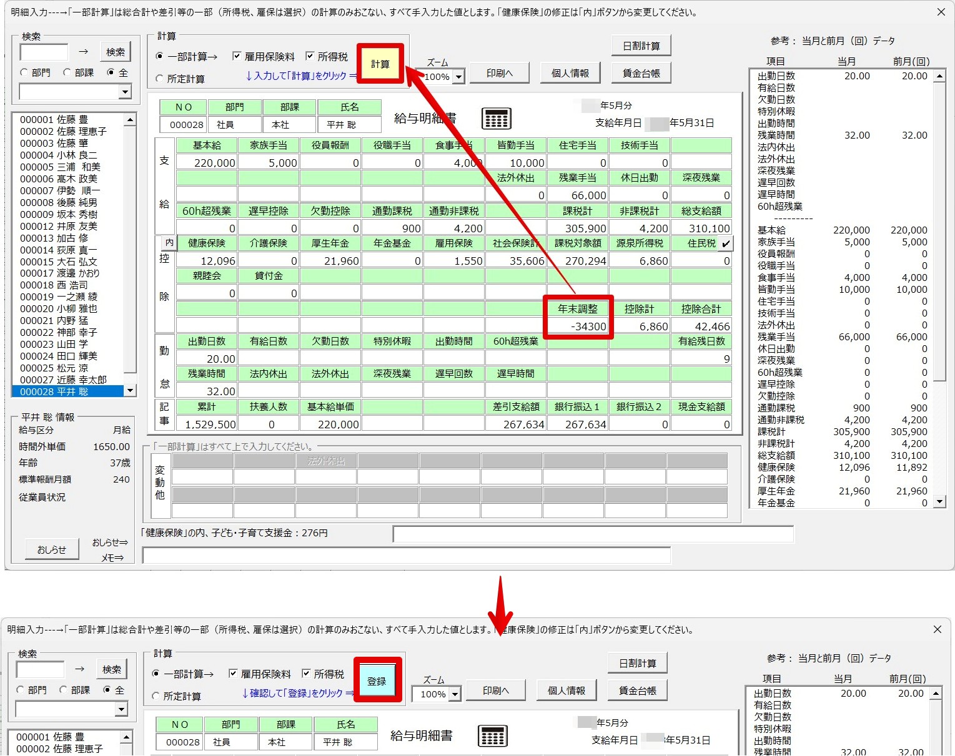Screen dimensions: 955x756
Task: Open the zoom 100% dropdown in top window
Action: [458, 77]
